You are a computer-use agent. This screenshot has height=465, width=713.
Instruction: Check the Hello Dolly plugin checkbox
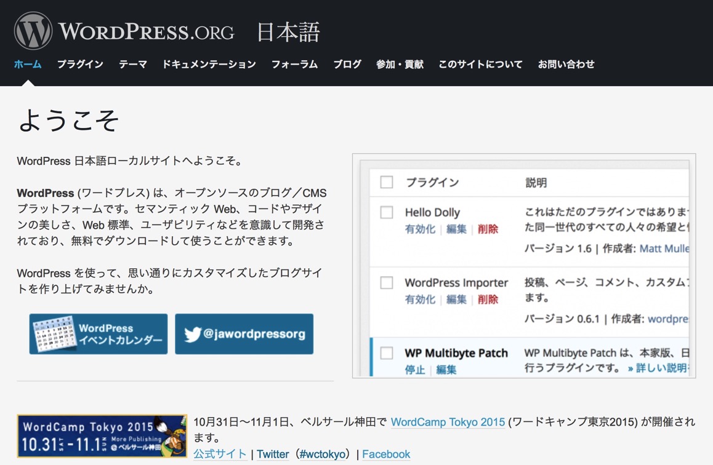(x=387, y=212)
